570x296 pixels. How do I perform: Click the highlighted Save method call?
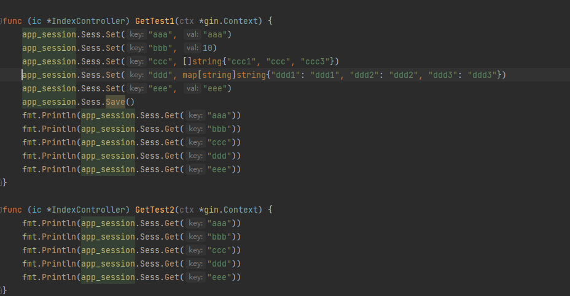pos(115,102)
